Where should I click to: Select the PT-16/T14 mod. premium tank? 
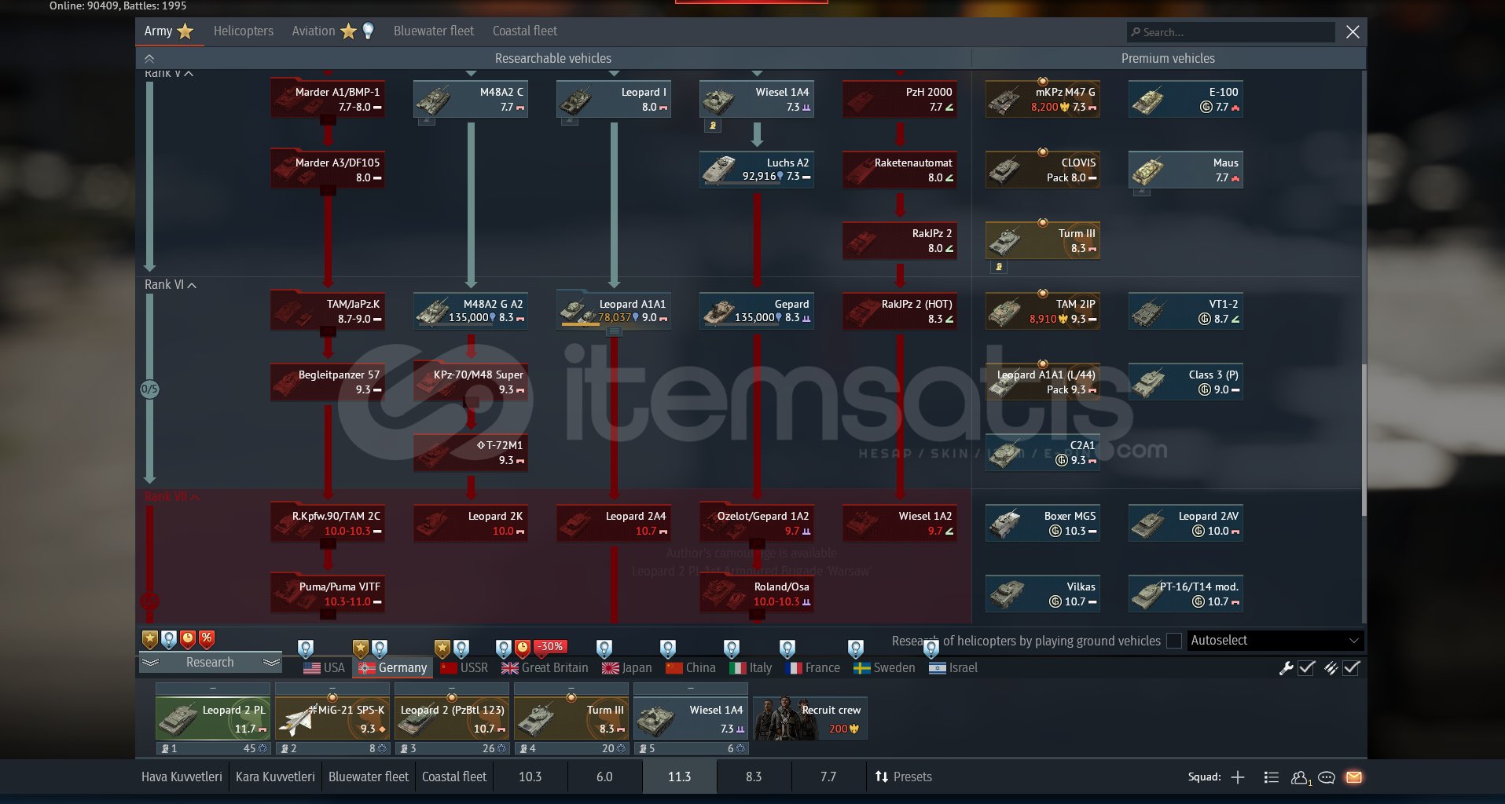[1186, 594]
